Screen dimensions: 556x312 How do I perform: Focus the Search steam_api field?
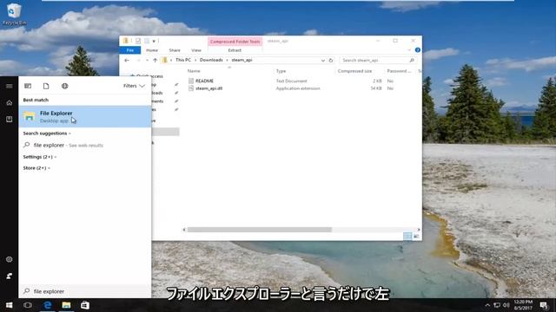pyautogui.click(x=378, y=60)
